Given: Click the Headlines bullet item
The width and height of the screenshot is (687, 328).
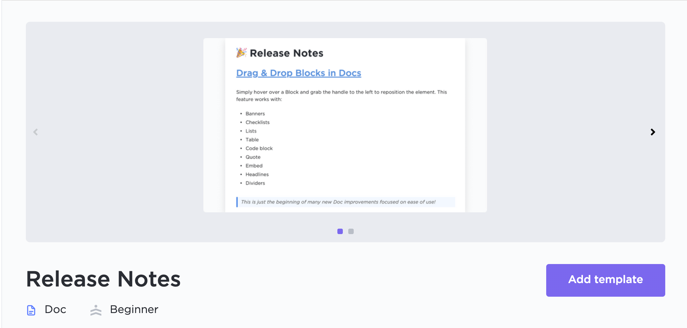Looking at the screenshot, I should click(x=257, y=174).
